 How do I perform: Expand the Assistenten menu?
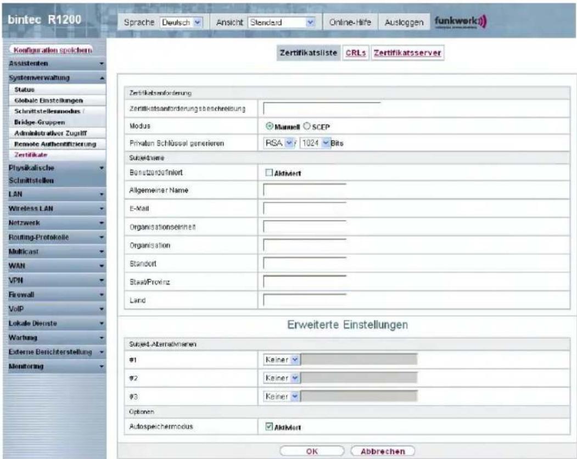[x=57, y=63]
